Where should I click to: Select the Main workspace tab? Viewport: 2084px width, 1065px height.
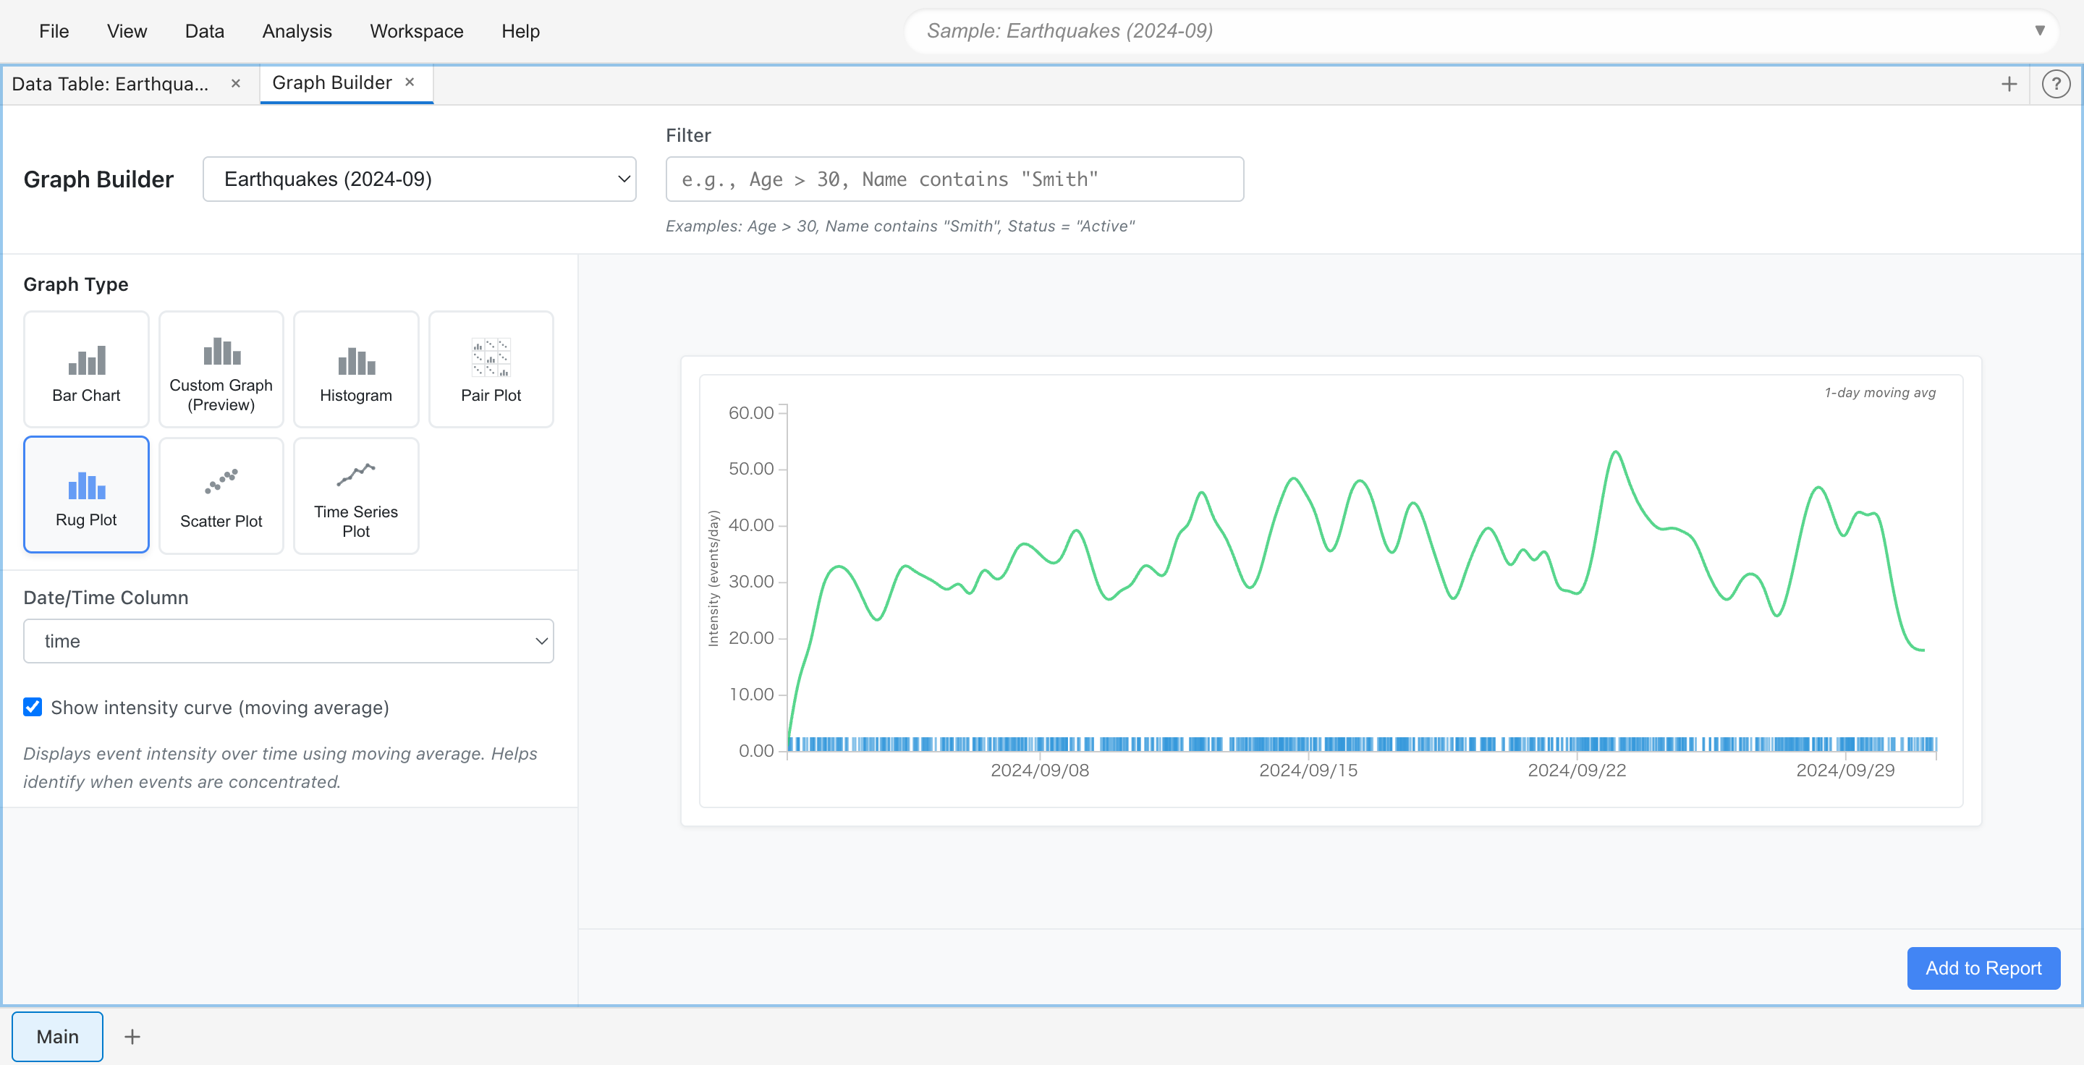57,1037
